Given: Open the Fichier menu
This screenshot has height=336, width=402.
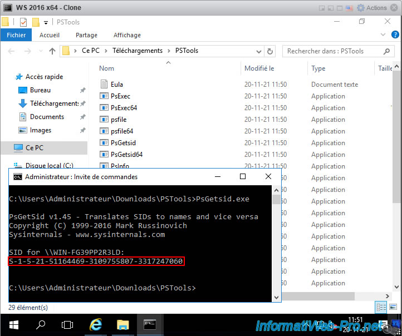Looking at the screenshot, I should click(x=16, y=35).
